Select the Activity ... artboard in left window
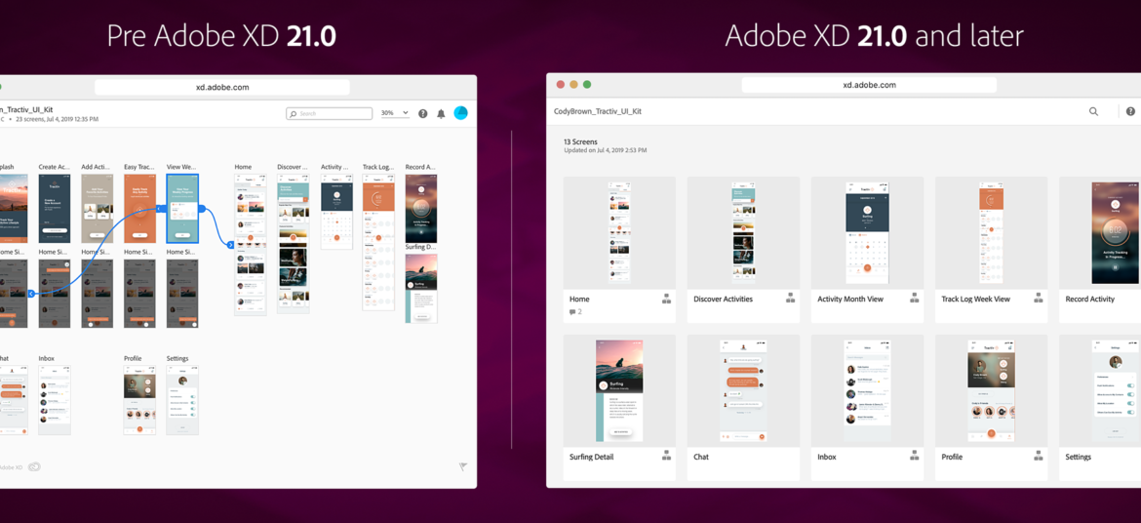1141x523 pixels. coord(336,211)
